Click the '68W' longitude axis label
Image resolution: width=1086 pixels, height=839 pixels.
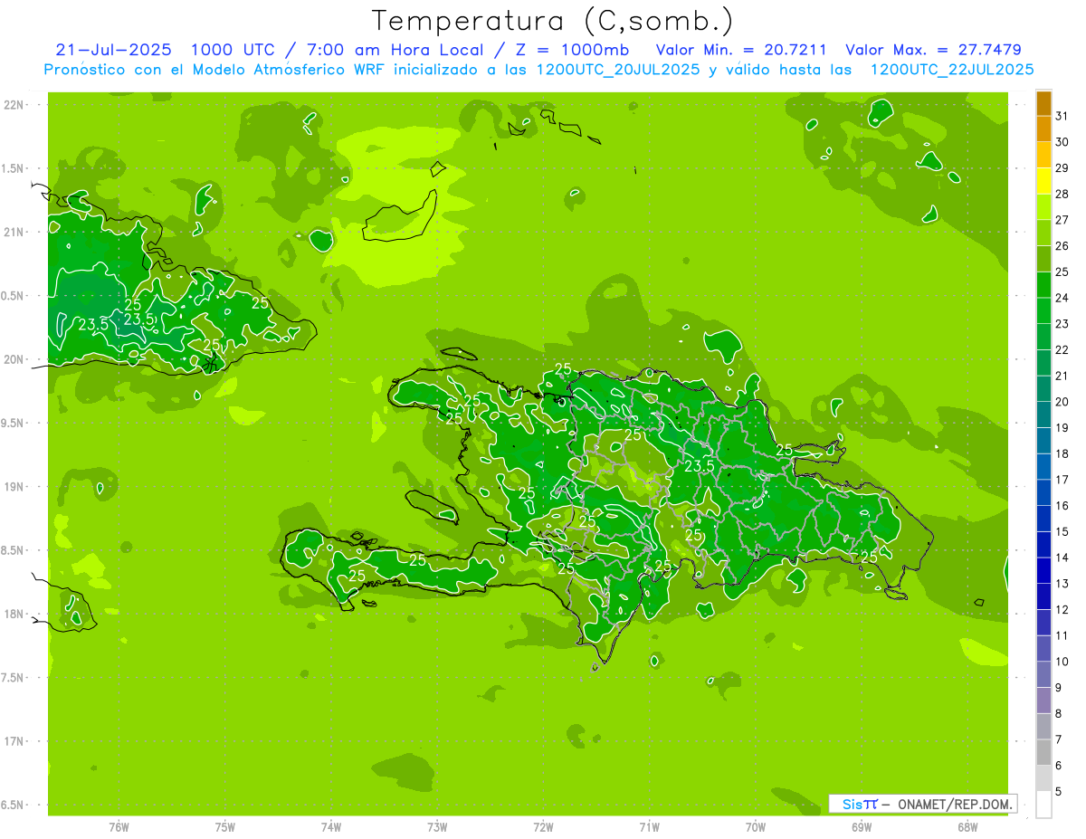tap(967, 827)
